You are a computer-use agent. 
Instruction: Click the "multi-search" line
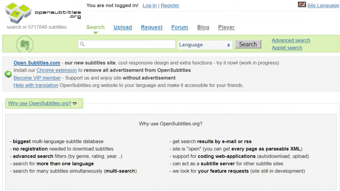(73, 171)
